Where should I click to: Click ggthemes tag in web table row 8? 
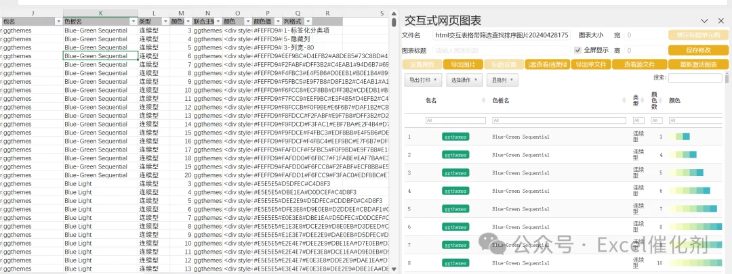455,263
